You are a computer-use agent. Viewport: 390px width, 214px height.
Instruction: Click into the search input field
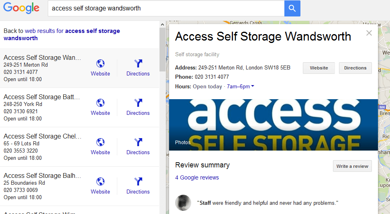click(165, 8)
